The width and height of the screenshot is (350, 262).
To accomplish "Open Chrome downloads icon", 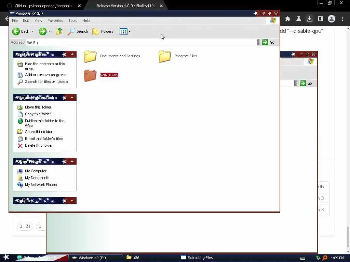I will click(310, 19).
